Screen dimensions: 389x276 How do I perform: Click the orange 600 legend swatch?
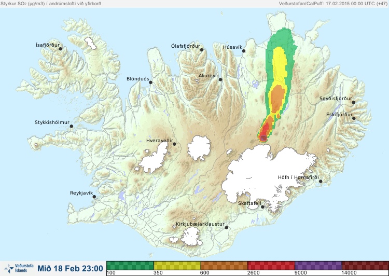(x=224, y=265)
